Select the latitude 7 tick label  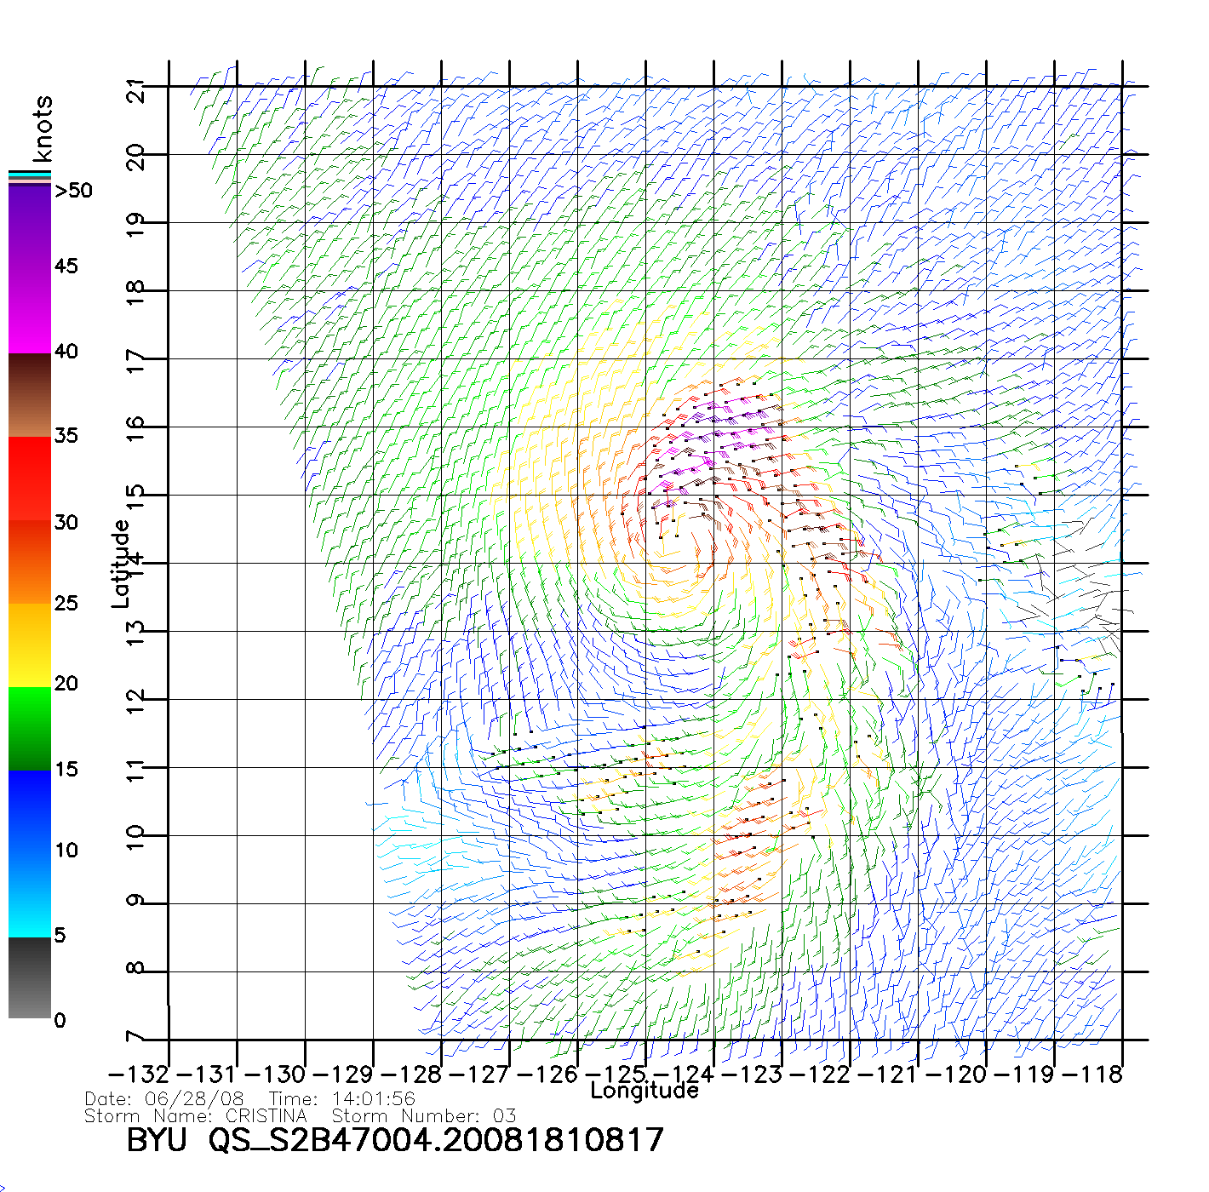coord(135,1037)
